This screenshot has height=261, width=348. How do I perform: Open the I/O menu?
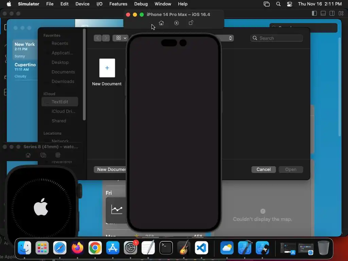point(100,4)
